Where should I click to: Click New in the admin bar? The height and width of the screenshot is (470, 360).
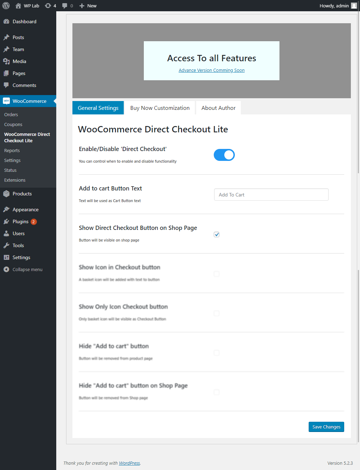[92, 6]
